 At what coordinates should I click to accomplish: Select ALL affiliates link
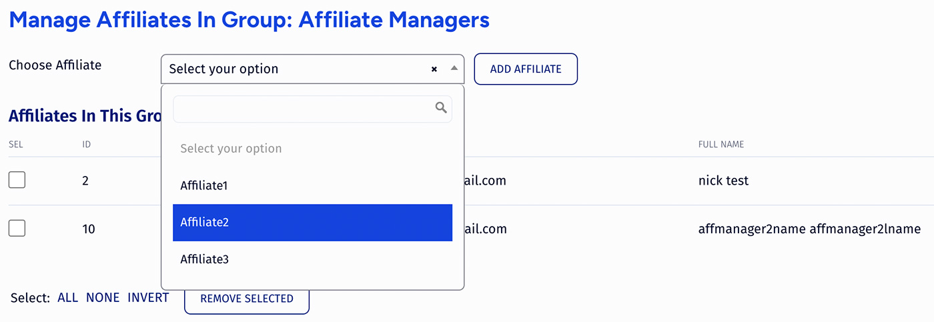[68, 298]
